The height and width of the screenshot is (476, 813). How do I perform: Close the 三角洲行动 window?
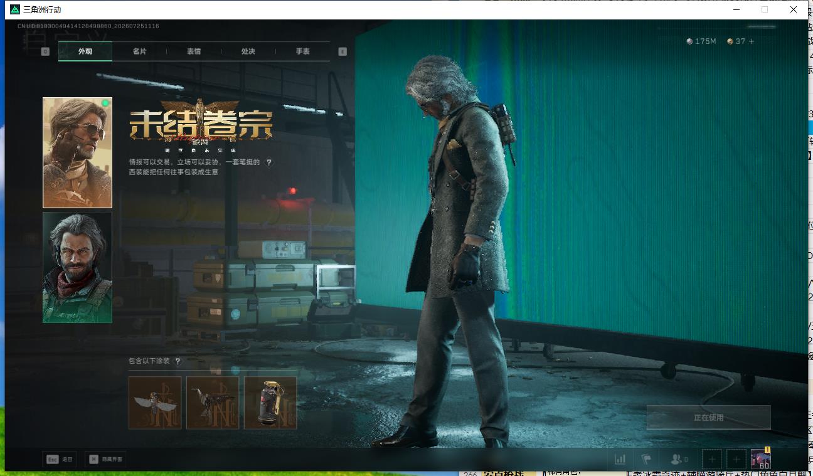794,9
